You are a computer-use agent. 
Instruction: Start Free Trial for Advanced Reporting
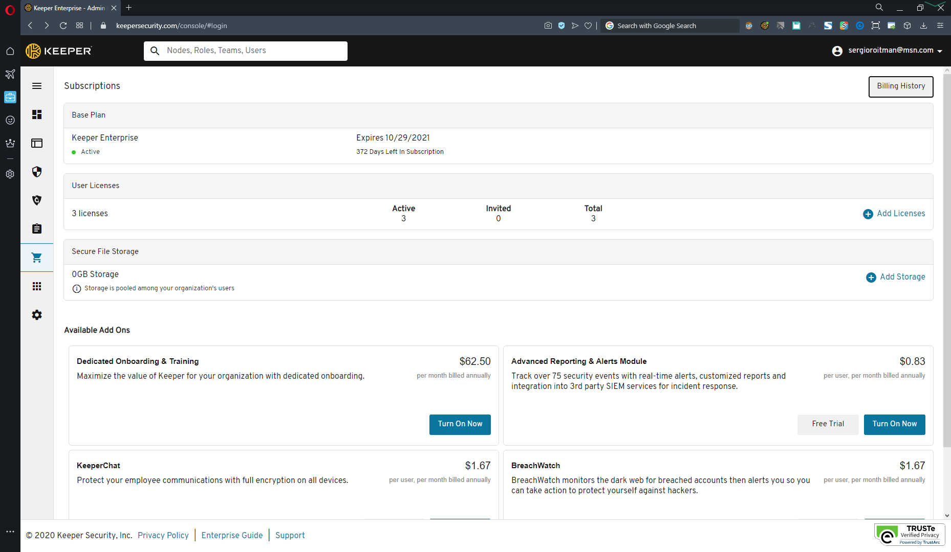coord(828,424)
